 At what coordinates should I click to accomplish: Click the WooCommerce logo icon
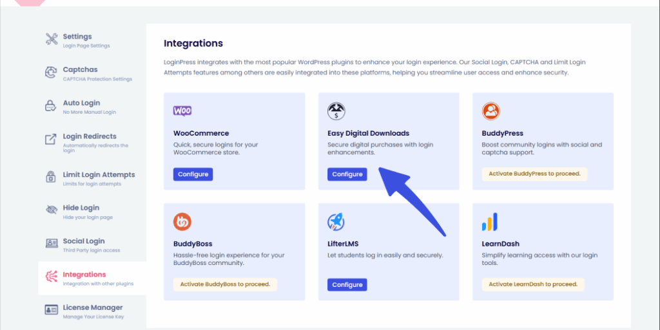(x=182, y=111)
